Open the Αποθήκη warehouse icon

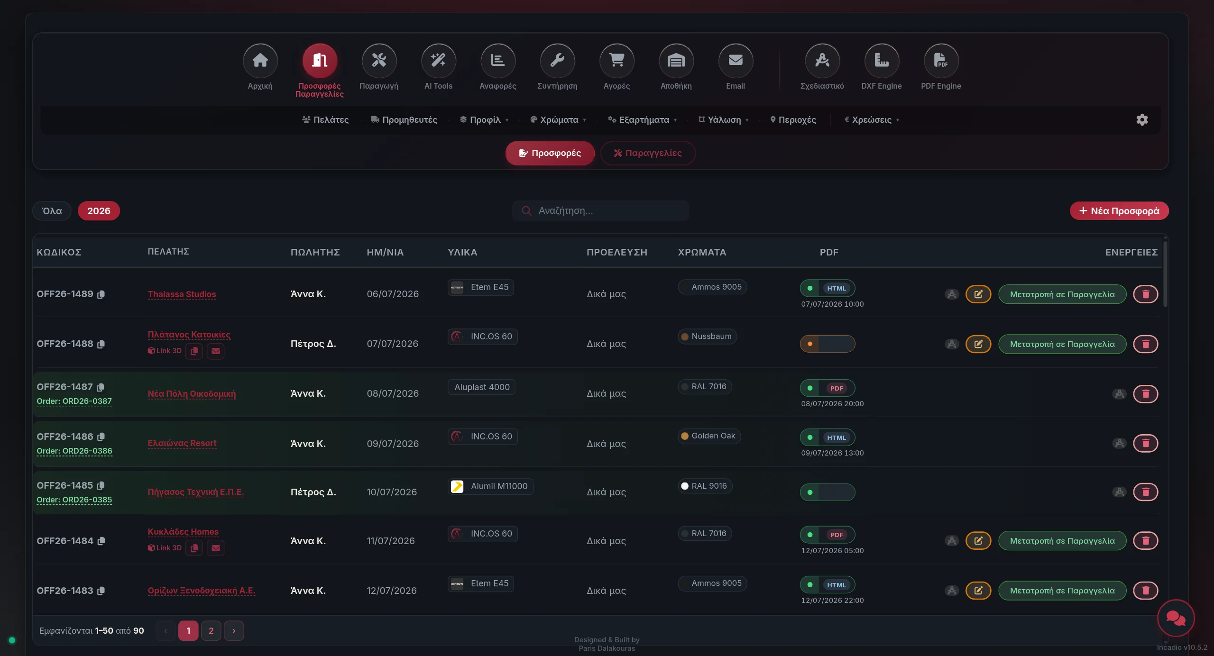(676, 61)
